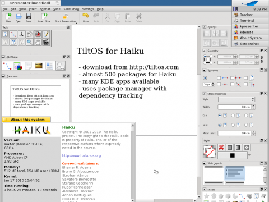Screen dimensions: 269x202
Task: Switch to Tracker in the Deskbar
Action: (251, 15)
